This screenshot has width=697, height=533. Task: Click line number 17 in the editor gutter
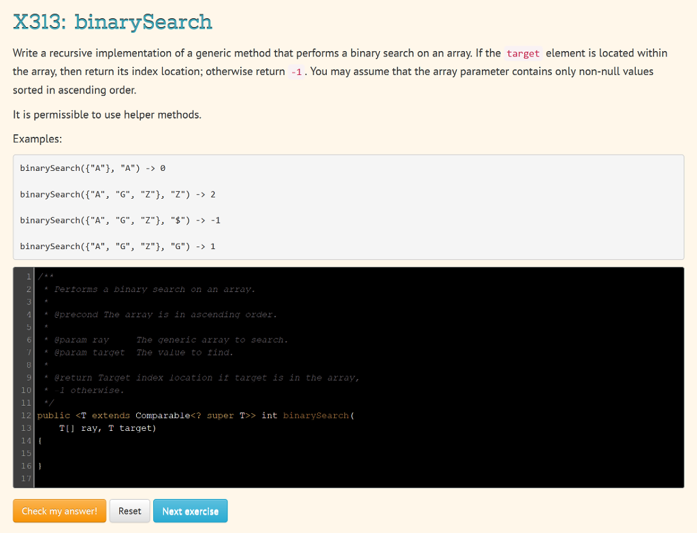tap(26, 479)
